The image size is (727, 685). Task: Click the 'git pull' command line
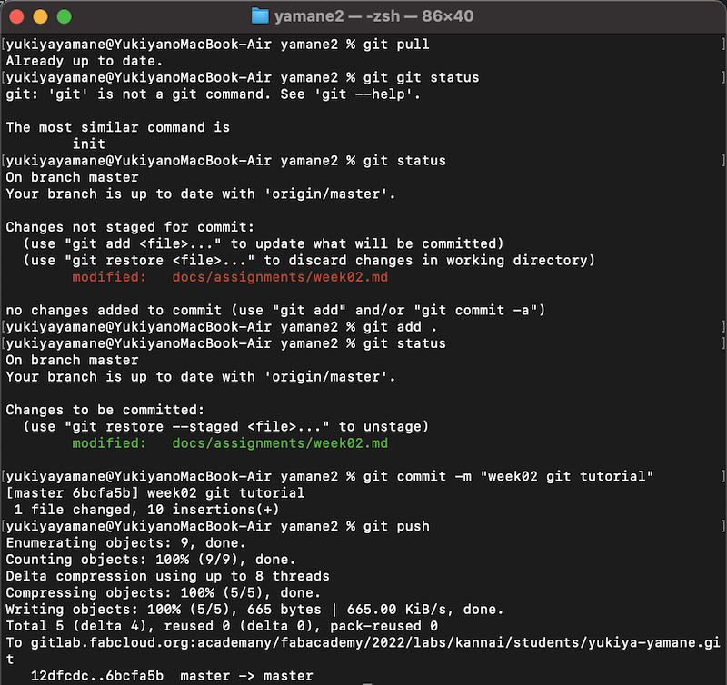tap(217, 45)
